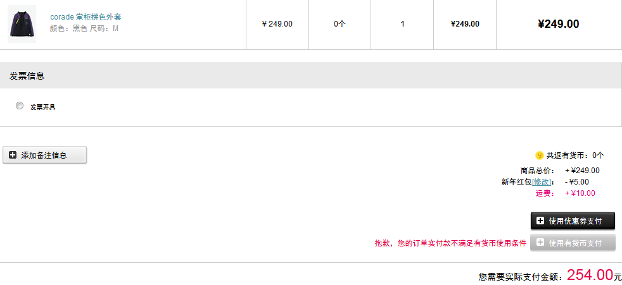Click the plus icon beside 添加备注信息
Screen dimensions: 622x285
point(13,155)
